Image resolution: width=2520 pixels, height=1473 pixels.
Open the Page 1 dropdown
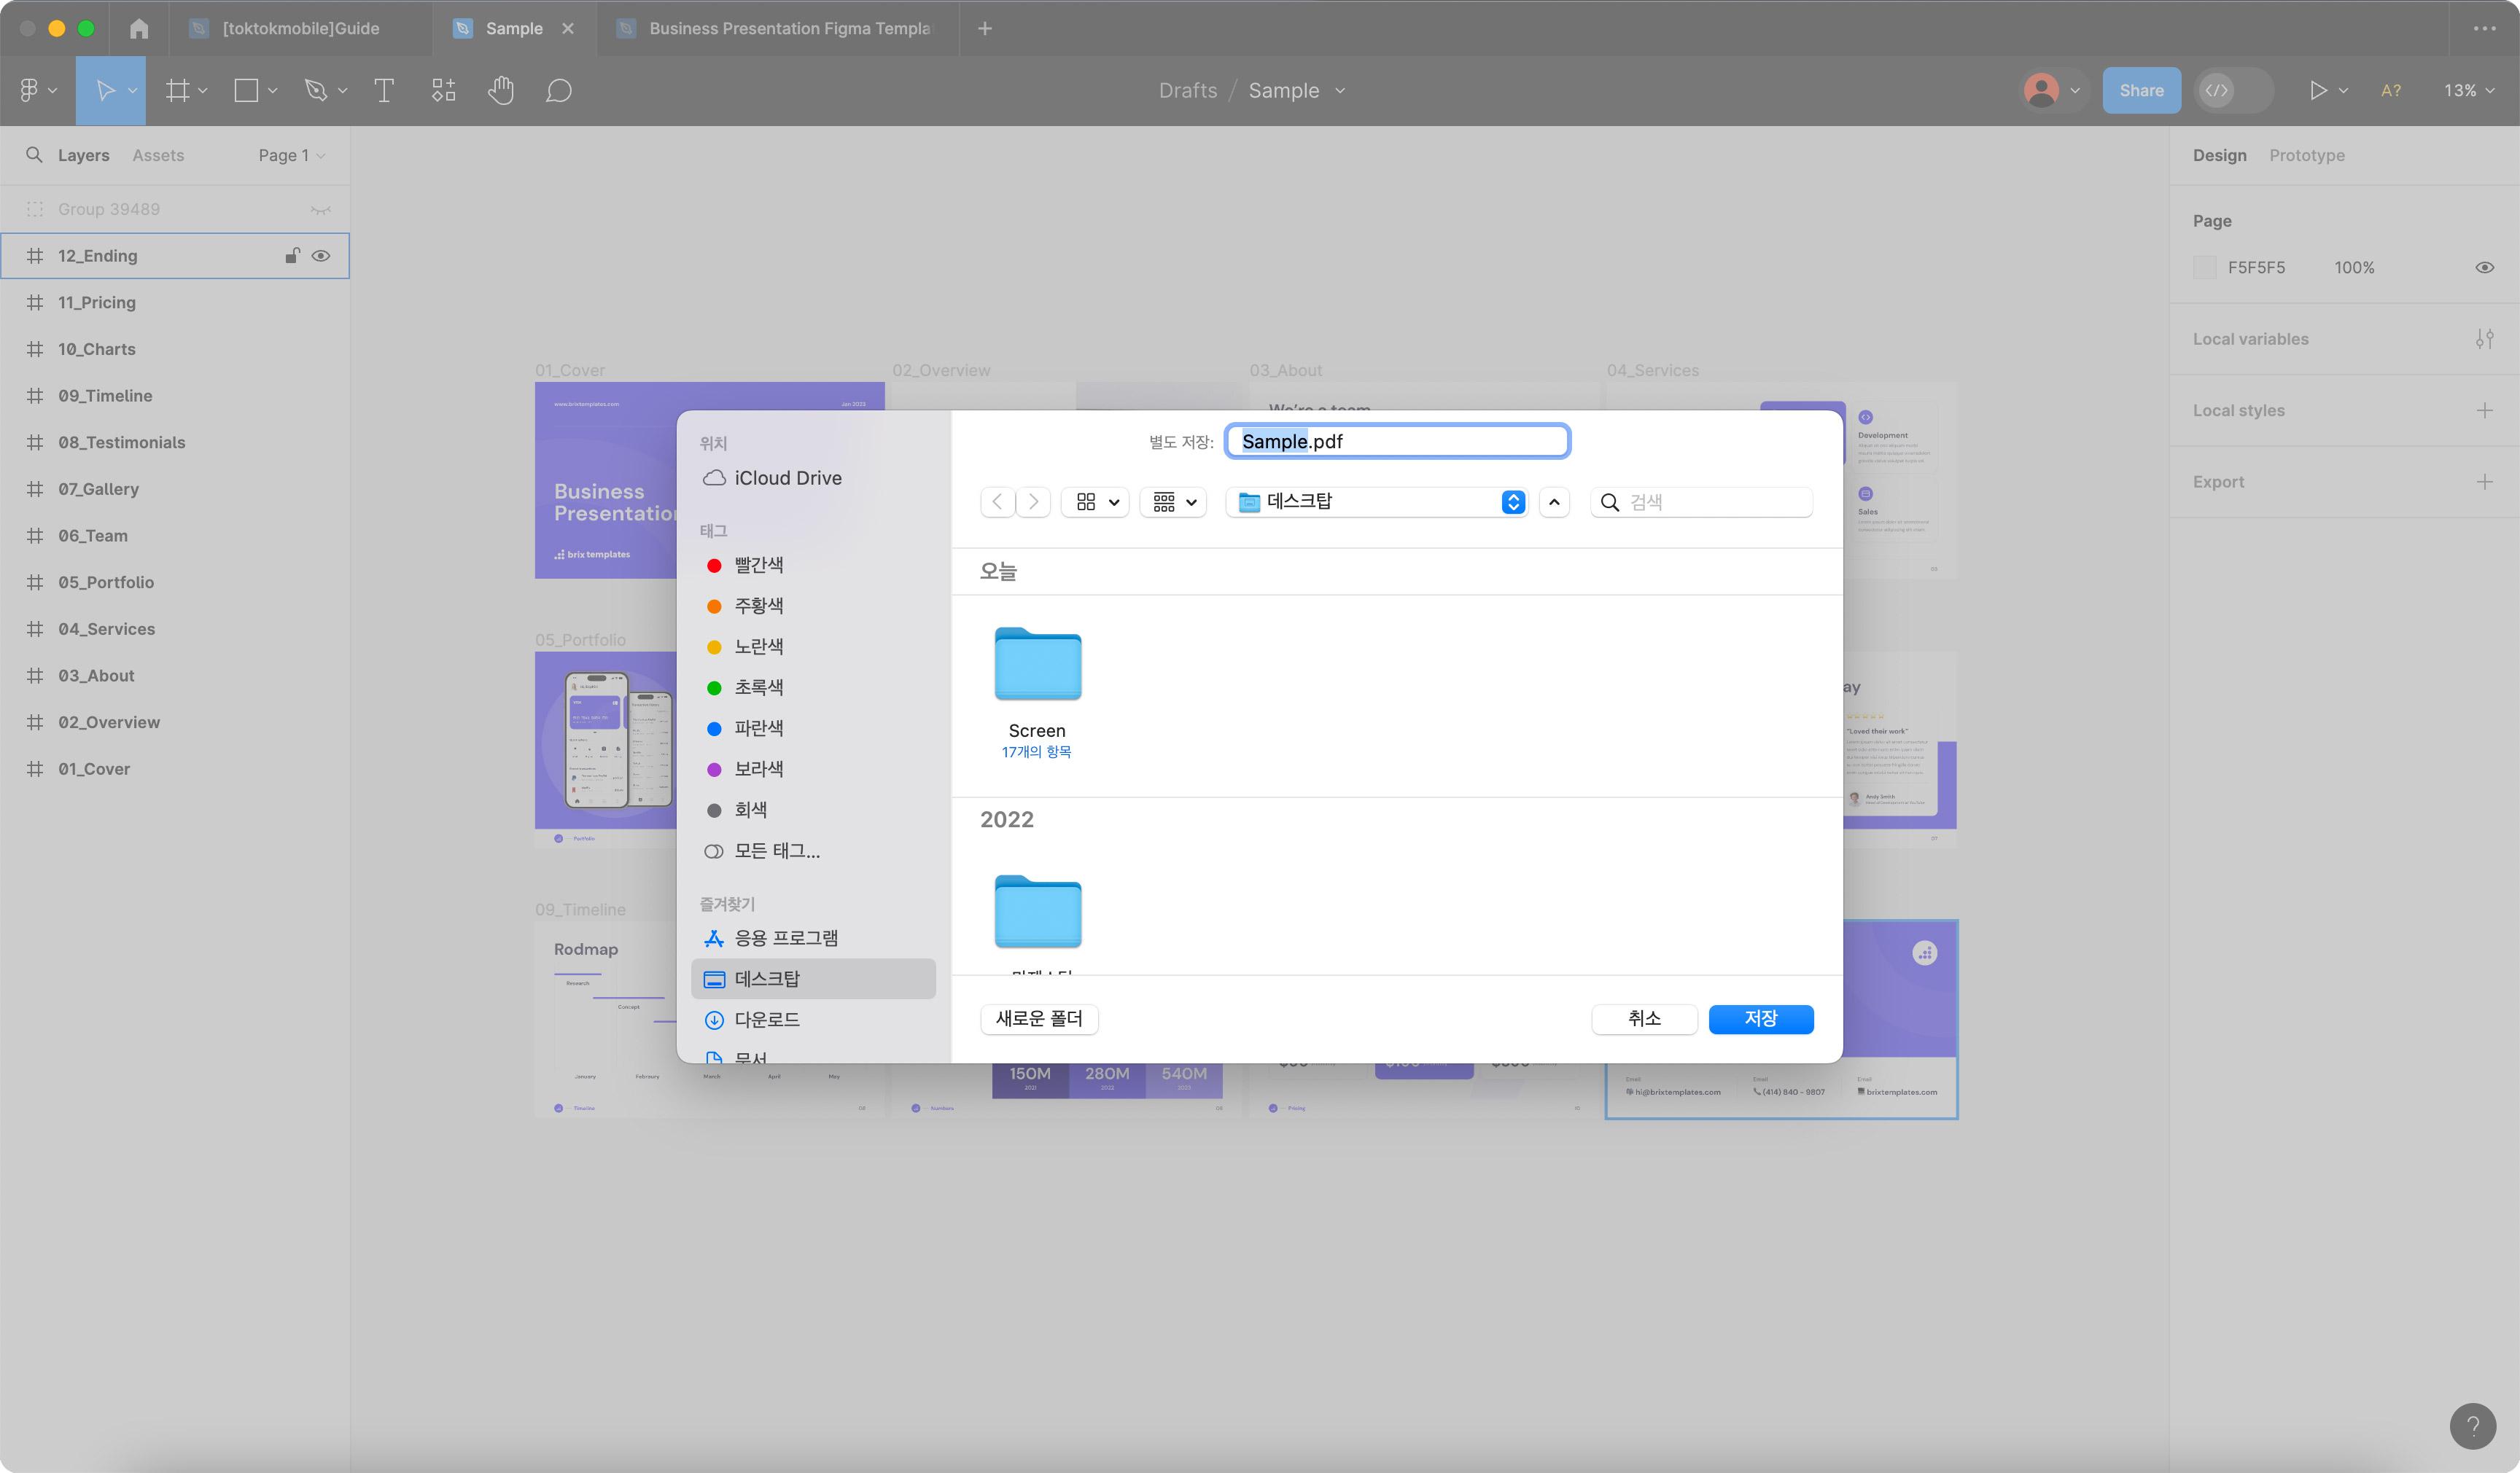click(x=291, y=156)
